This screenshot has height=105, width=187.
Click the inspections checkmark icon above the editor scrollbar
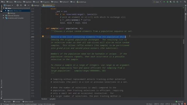click(183, 8)
